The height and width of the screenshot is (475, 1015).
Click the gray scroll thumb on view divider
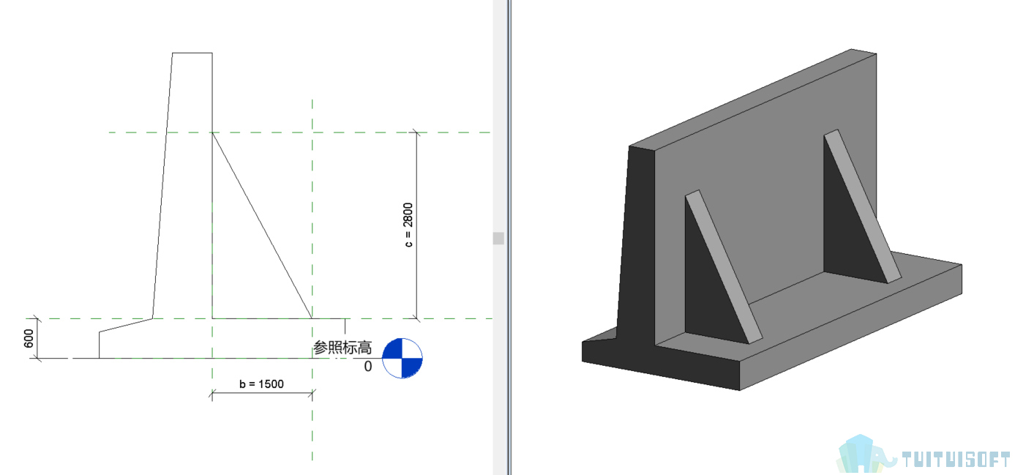(x=498, y=238)
